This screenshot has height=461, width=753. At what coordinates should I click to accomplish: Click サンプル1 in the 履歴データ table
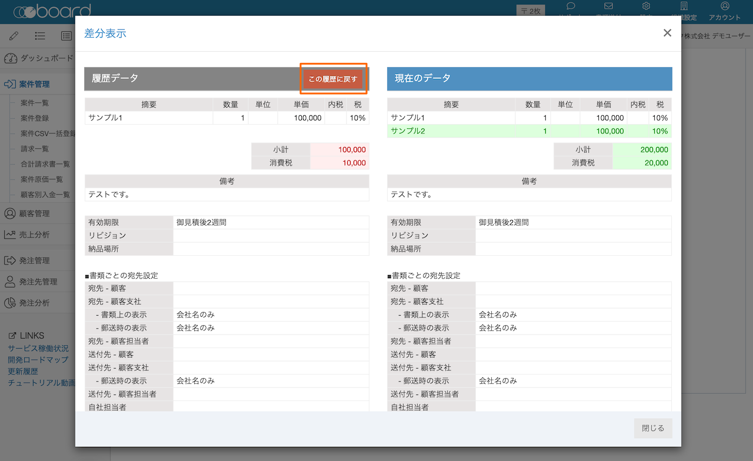point(105,118)
